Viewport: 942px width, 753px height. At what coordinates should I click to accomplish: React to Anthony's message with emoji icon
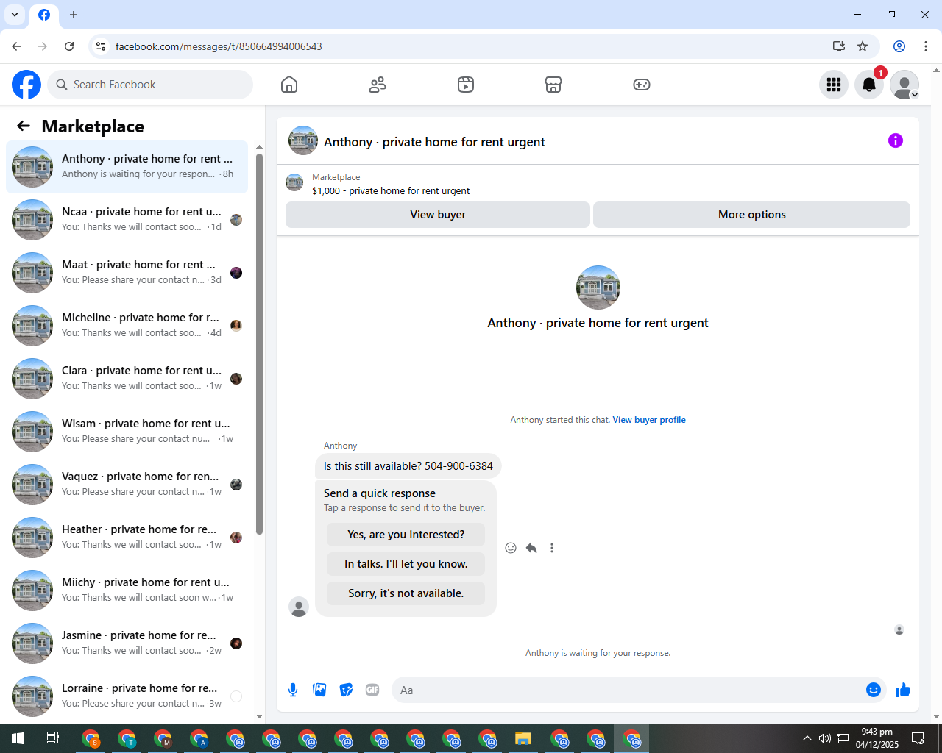click(x=511, y=548)
